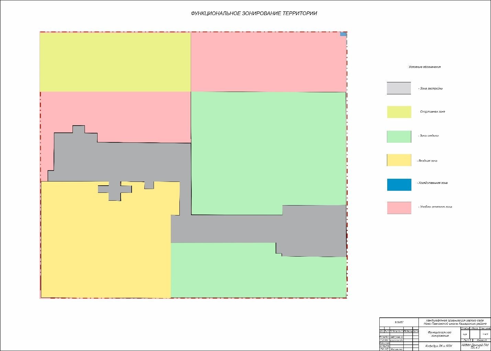Click the legend label '- Зона застройки'
The width and height of the screenshot is (491, 351).
(430, 89)
